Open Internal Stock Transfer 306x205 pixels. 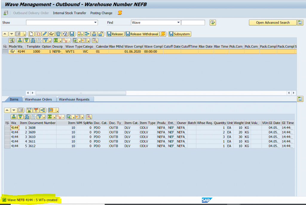point(69,13)
